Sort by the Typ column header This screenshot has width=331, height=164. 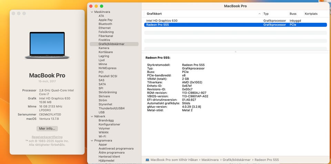[x=266, y=14]
